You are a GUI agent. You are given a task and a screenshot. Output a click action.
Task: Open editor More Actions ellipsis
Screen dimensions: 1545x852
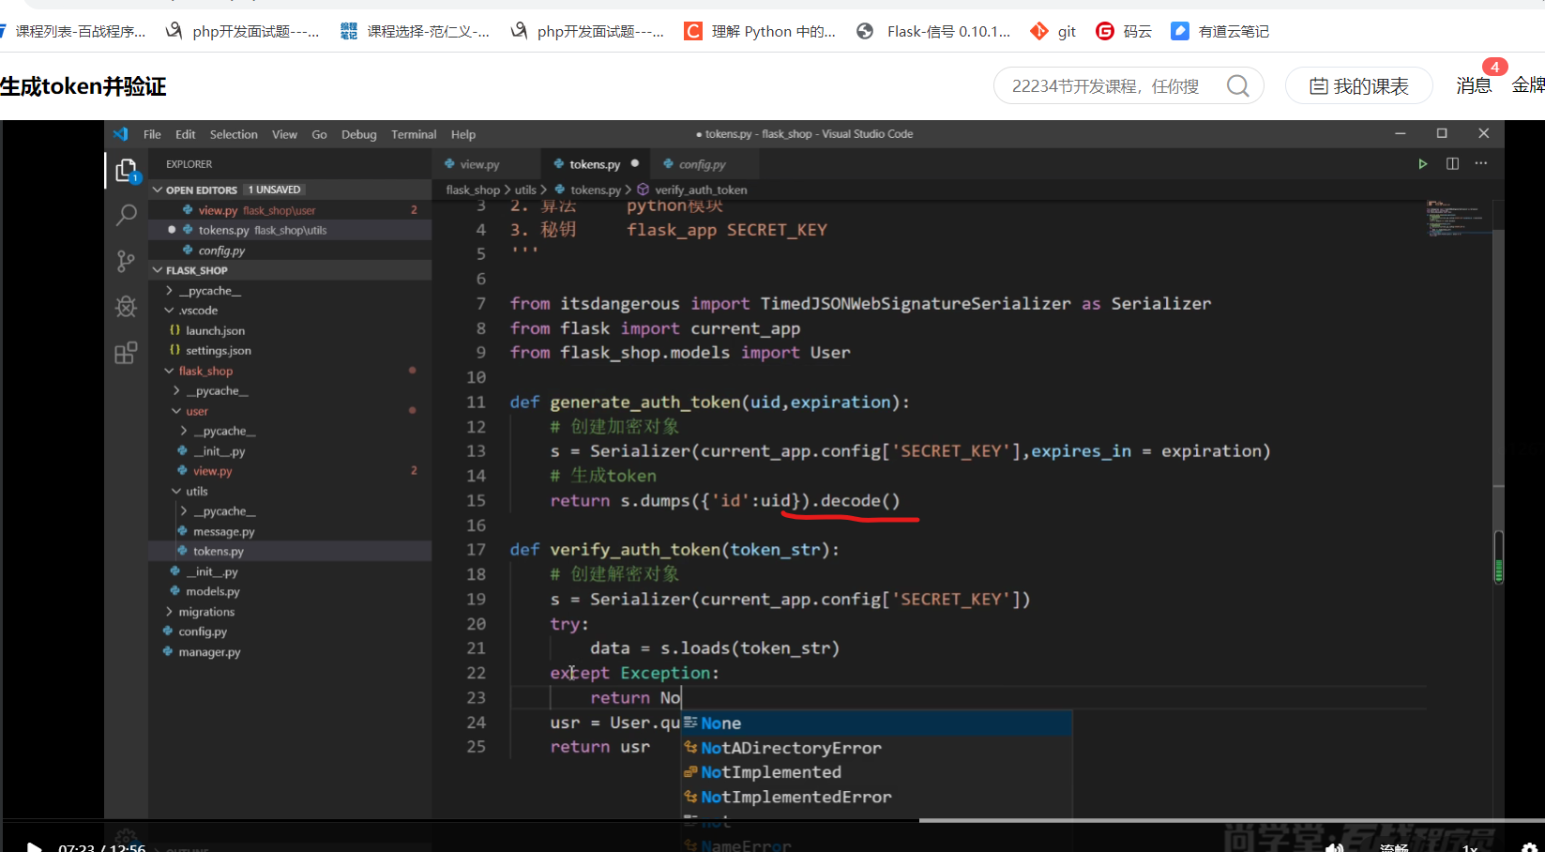(1481, 164)
